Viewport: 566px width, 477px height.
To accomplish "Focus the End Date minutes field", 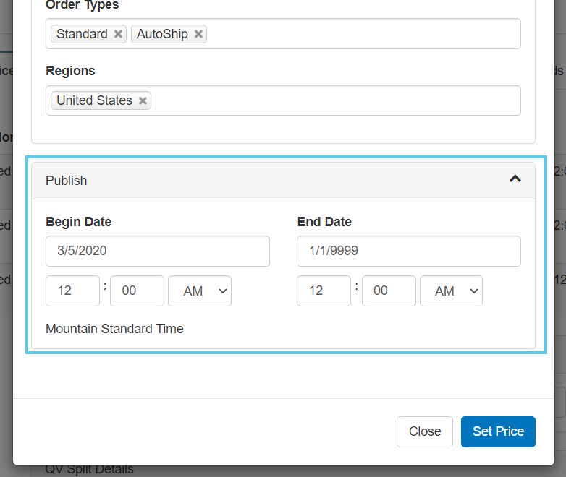I will [389, 291].
